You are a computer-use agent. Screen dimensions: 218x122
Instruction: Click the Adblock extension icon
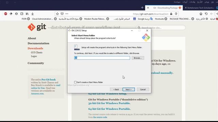(x=5, y=14)
